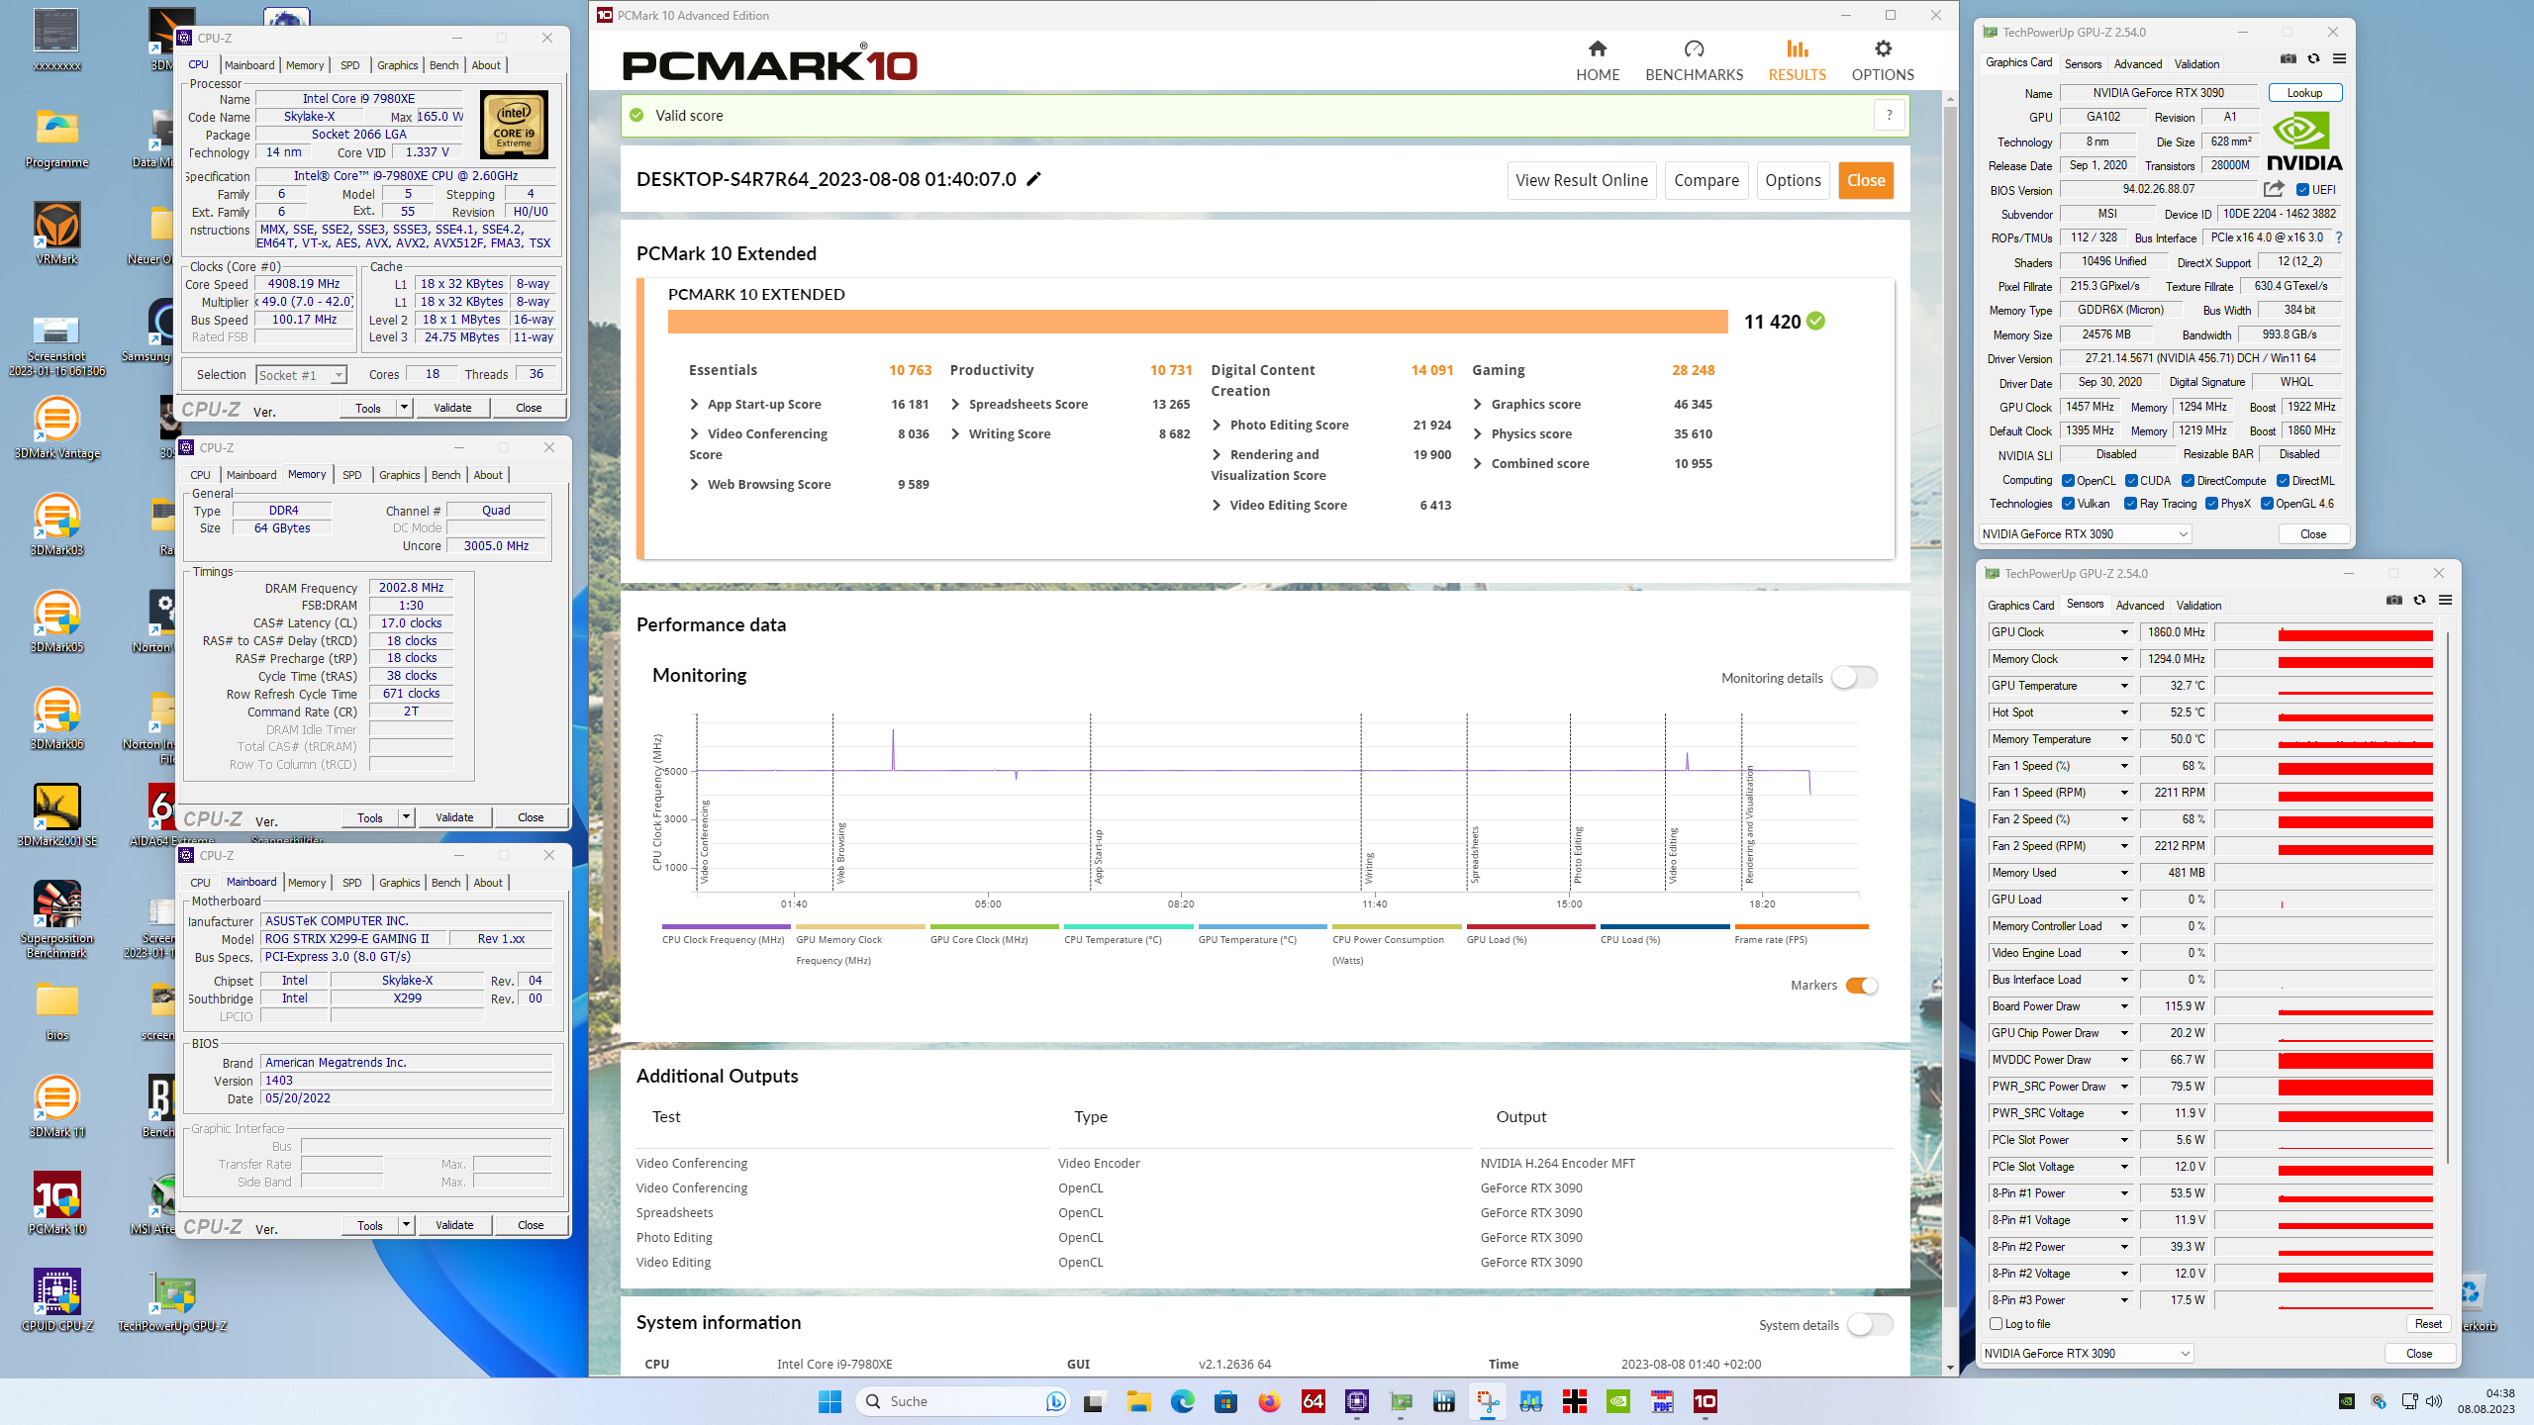
Task: Switch to Mainboard tab in top CPU-Z
Action: click(x=249, y=65)
